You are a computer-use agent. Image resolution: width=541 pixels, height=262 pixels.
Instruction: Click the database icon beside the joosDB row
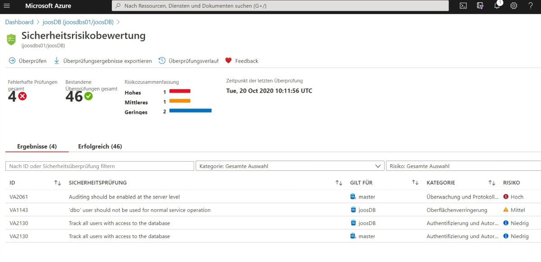[x=353, y=210]
